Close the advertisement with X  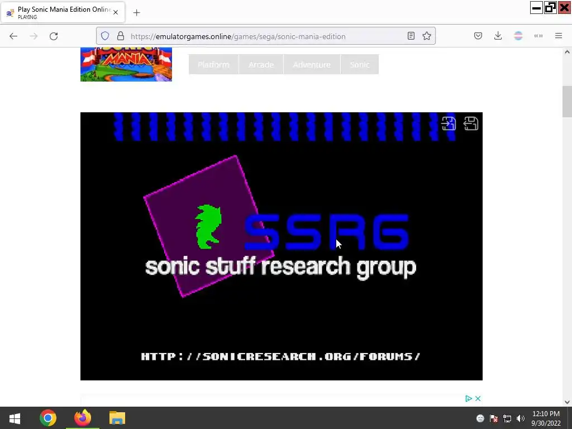click(x=478, y=398)
